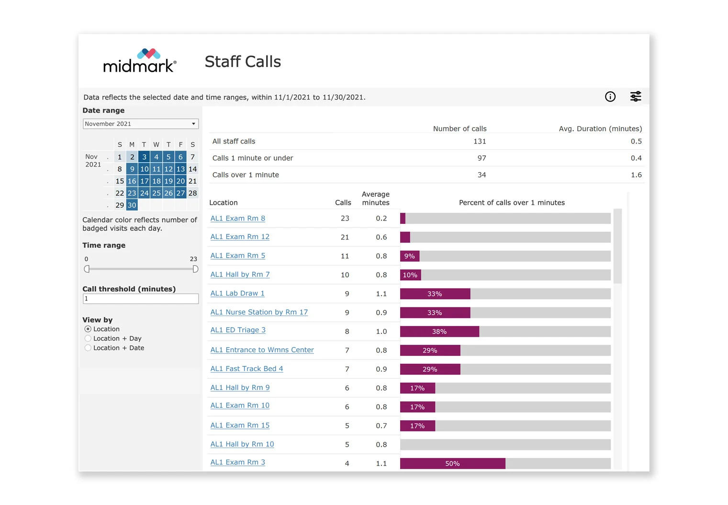
Task: Select the Location radio button
Action: [88, 329]
